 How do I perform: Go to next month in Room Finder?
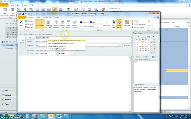pyautogui.click(x=153, y=37)
